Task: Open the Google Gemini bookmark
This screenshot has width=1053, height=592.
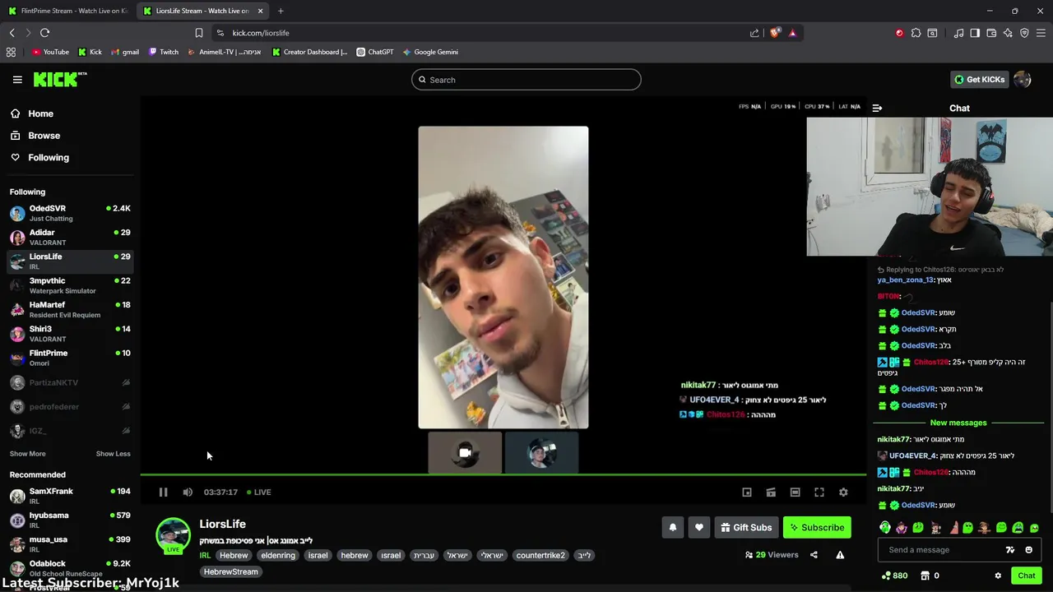Action: 429,52
